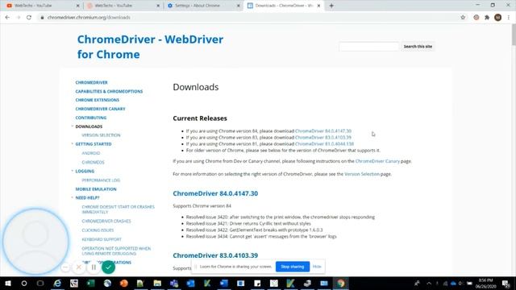
Task: Open Word from the taskbar
Action: pos(224,284)
